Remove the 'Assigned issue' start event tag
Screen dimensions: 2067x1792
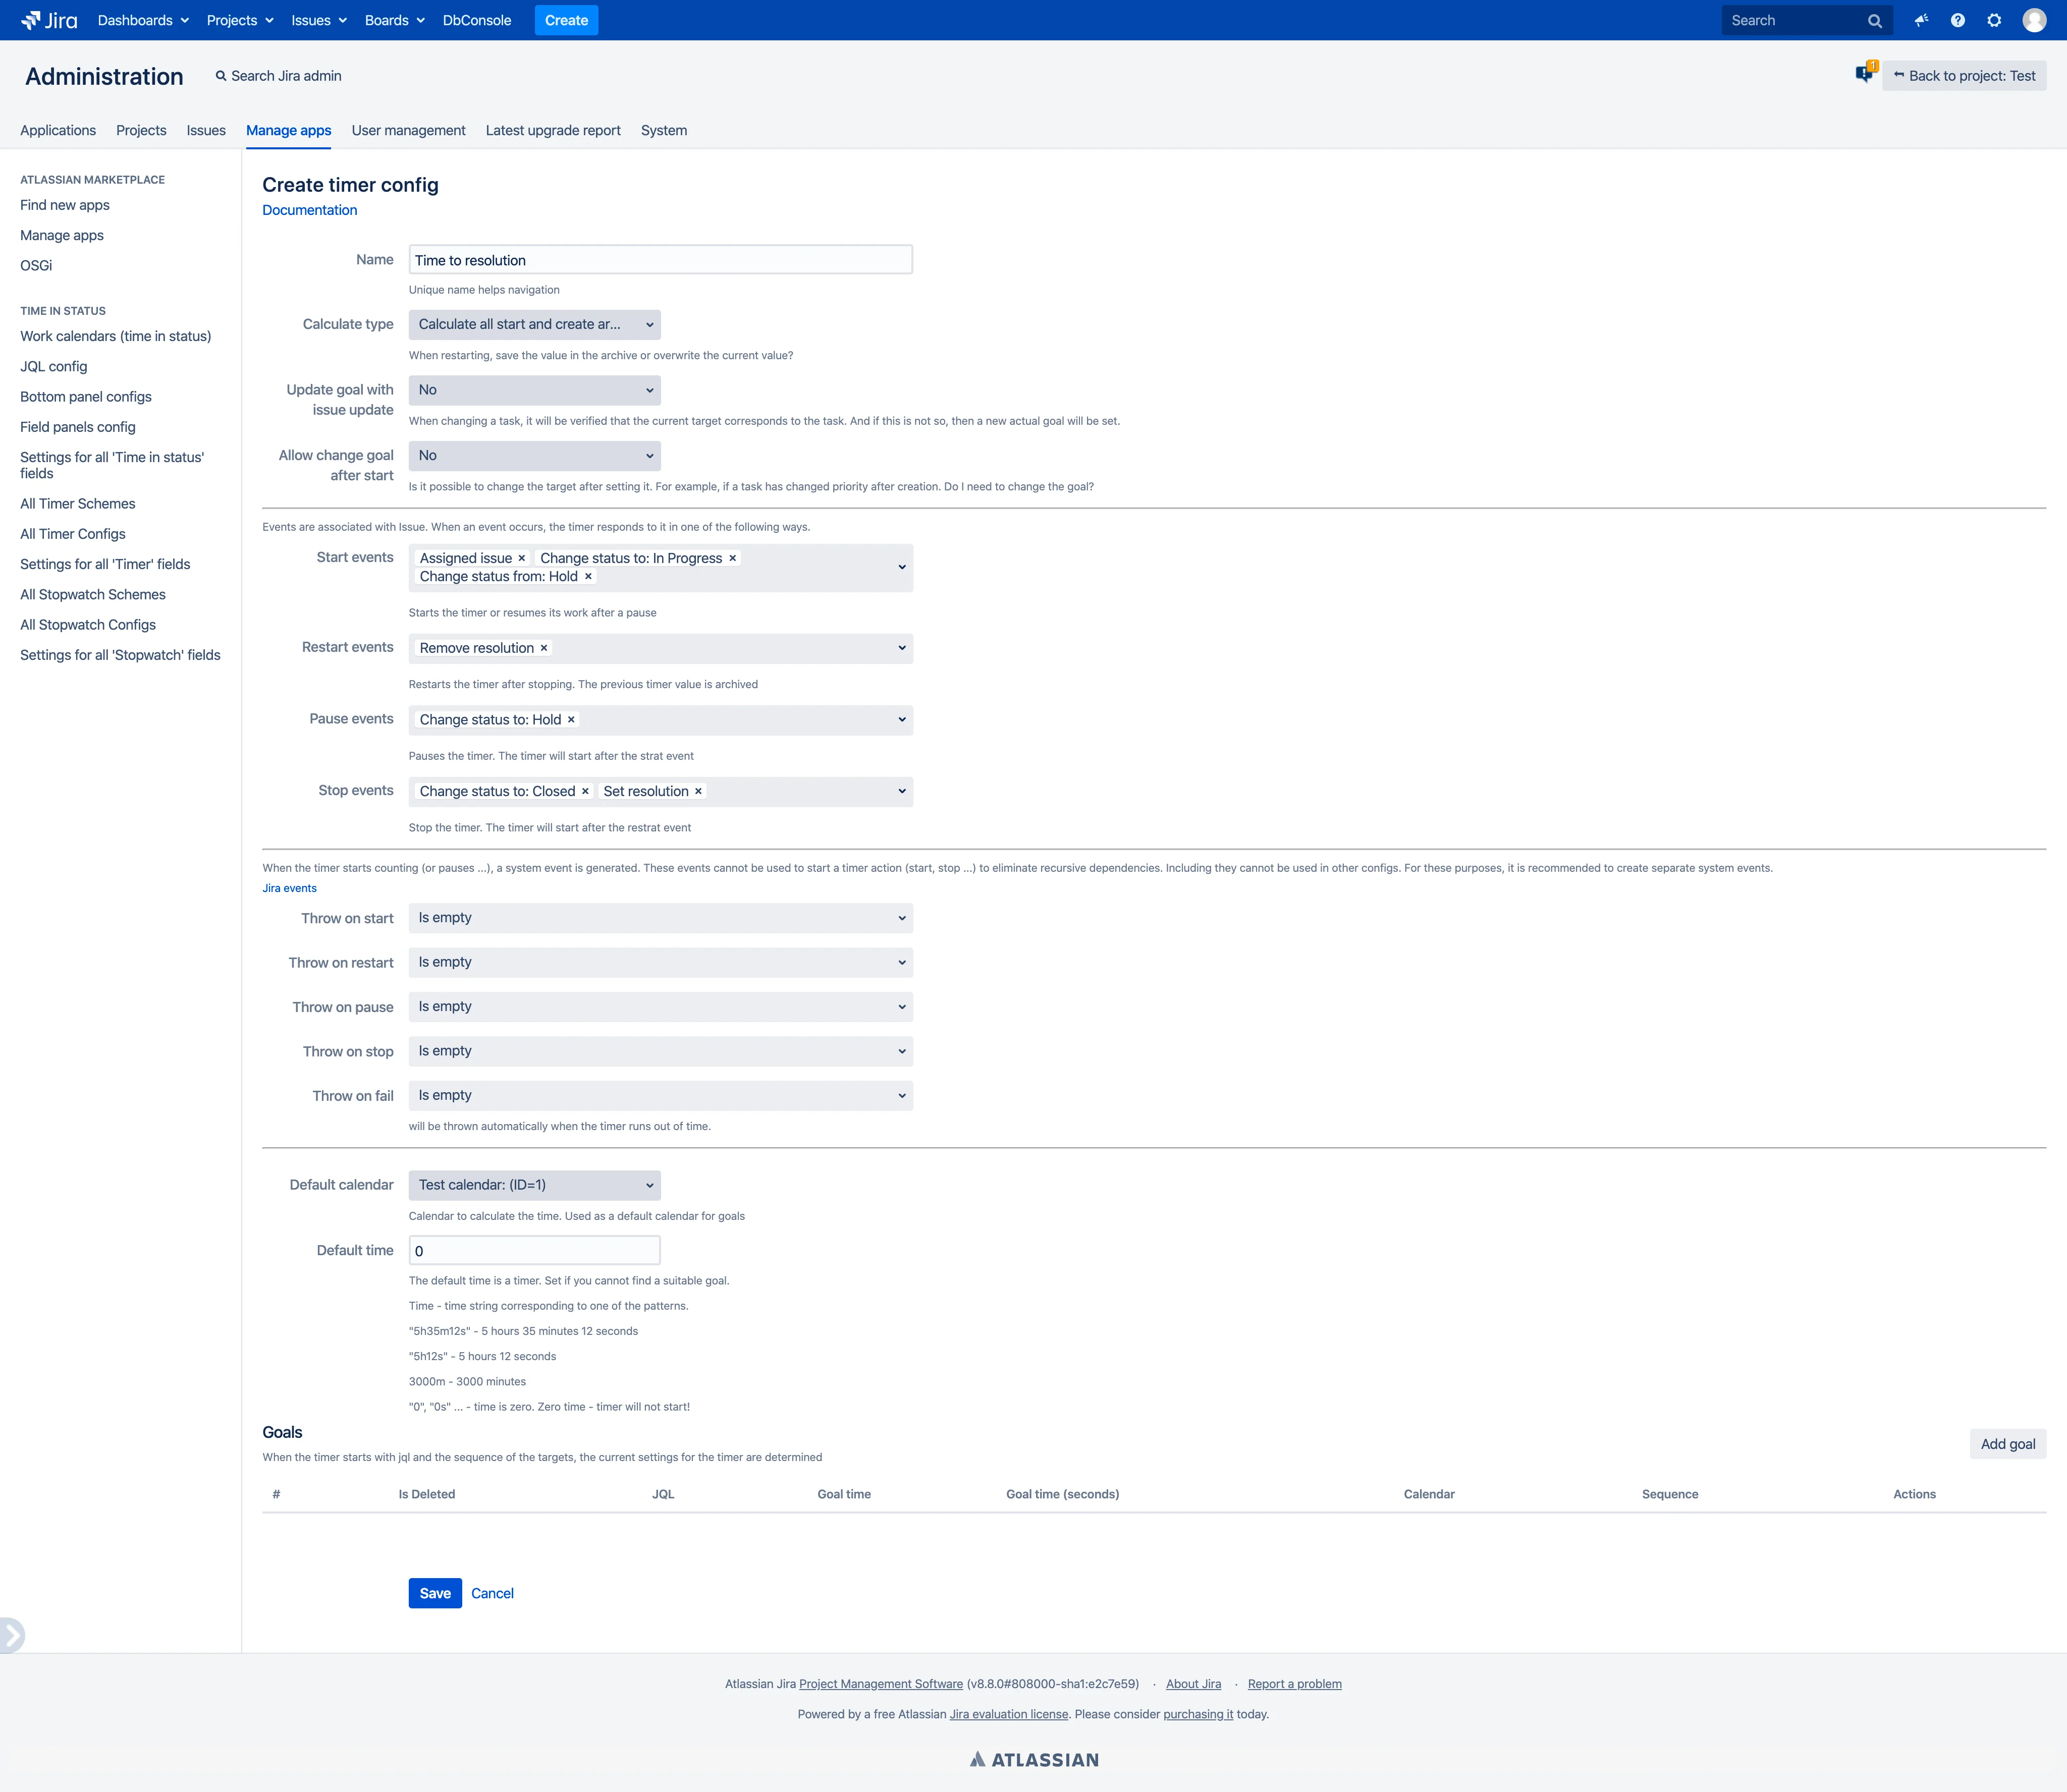point(521,558)
